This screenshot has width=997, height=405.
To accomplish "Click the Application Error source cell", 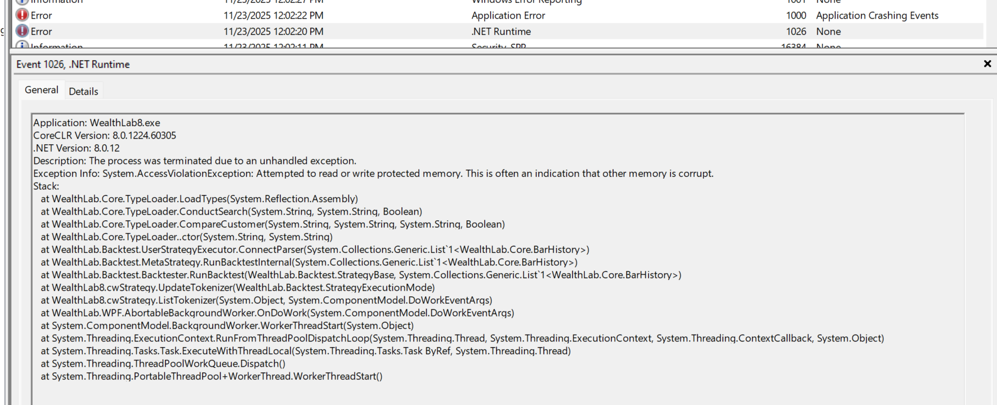I will 508,16.
